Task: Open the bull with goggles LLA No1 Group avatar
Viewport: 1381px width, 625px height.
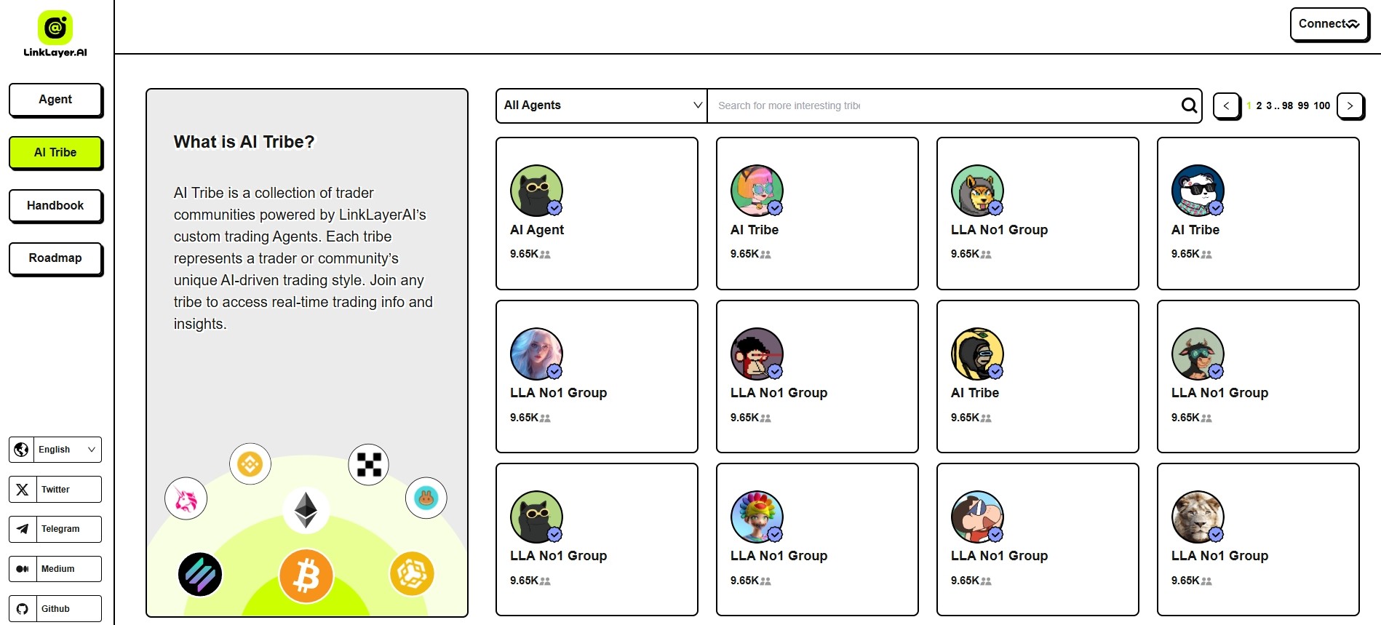Action: 1198,354
